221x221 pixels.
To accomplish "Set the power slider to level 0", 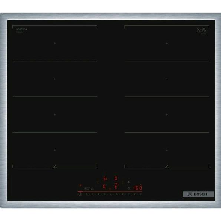I will pyautogui.click(x=86, y=194).
